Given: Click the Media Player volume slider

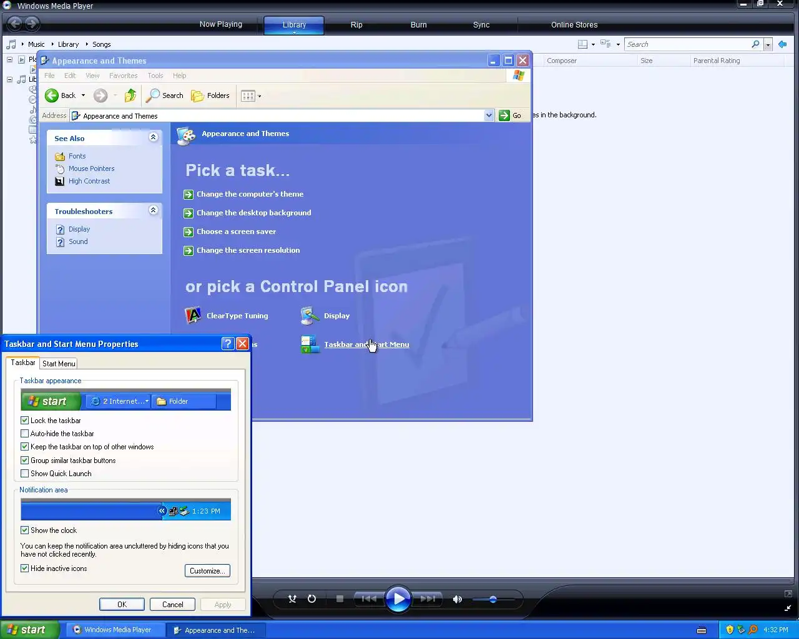Looking at the screenshot, I should coord(493,599).
